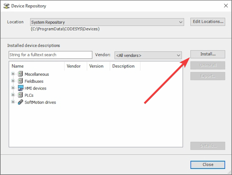The width and height of the screenshot is (232, 175).
Task: Open the Location System Repository dropdown
Action: point(107,22)
